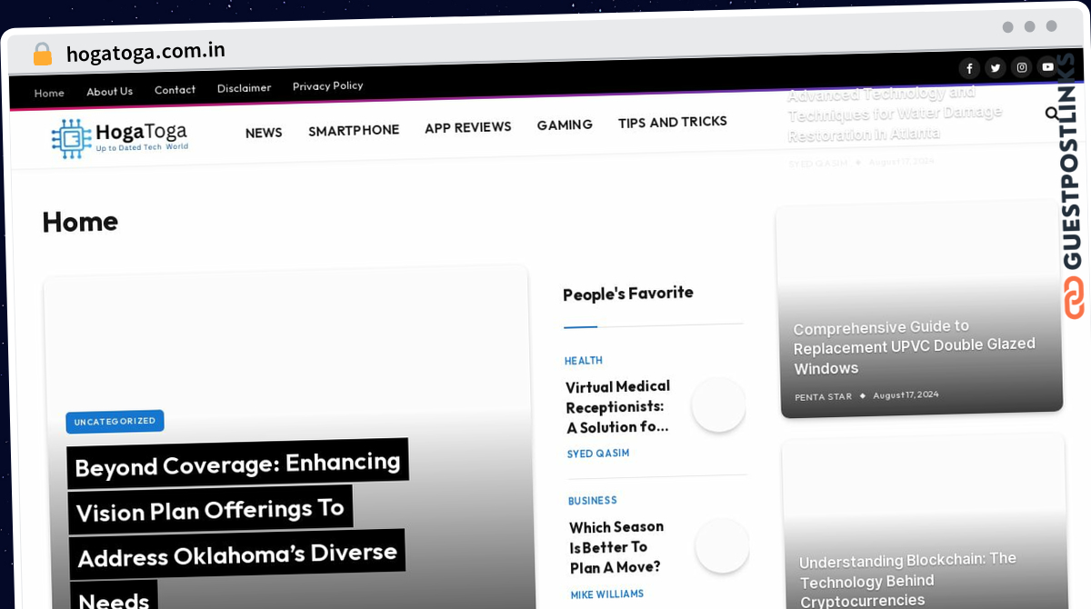Click the UNCATEGORIZED tag badge
The height and width of the screenshot is (609, 1091).
(x=115, y=421)
